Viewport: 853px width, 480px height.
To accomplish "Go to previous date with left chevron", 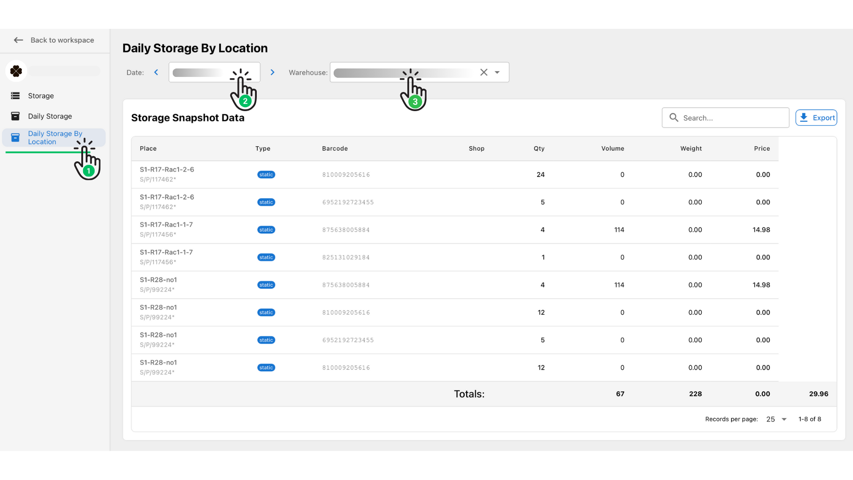I will (156, 72).
